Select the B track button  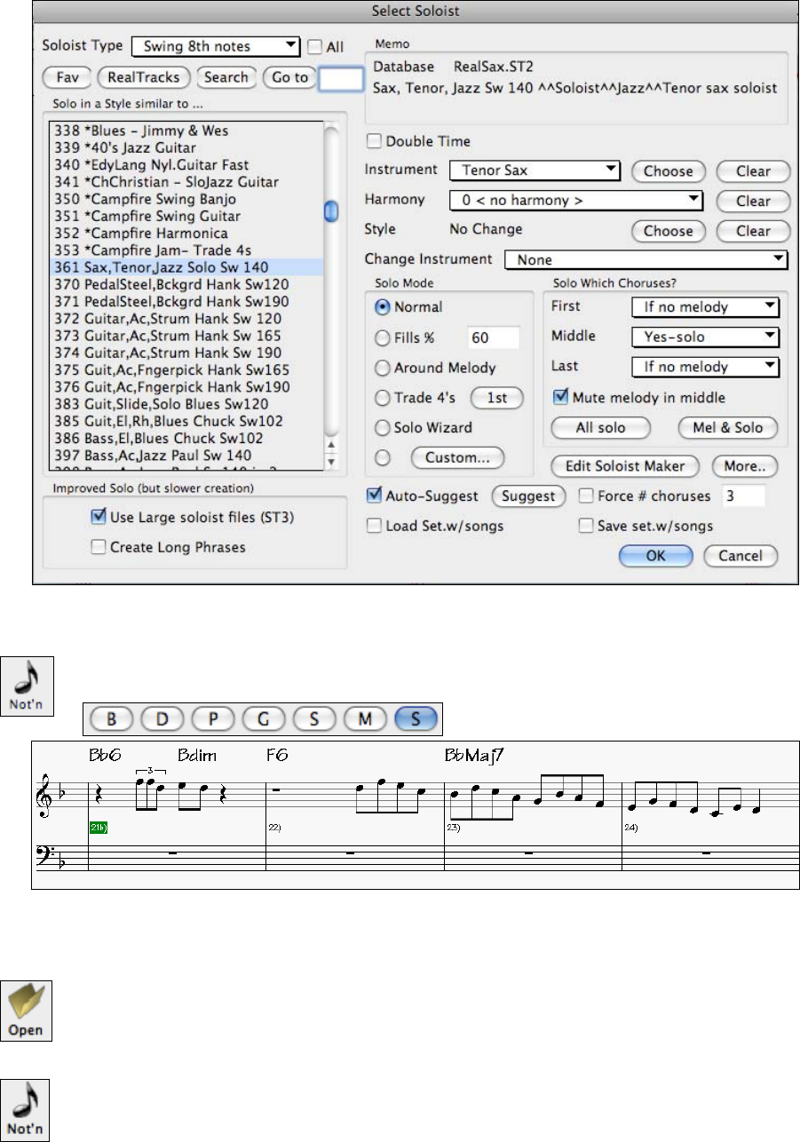(111, 718)
